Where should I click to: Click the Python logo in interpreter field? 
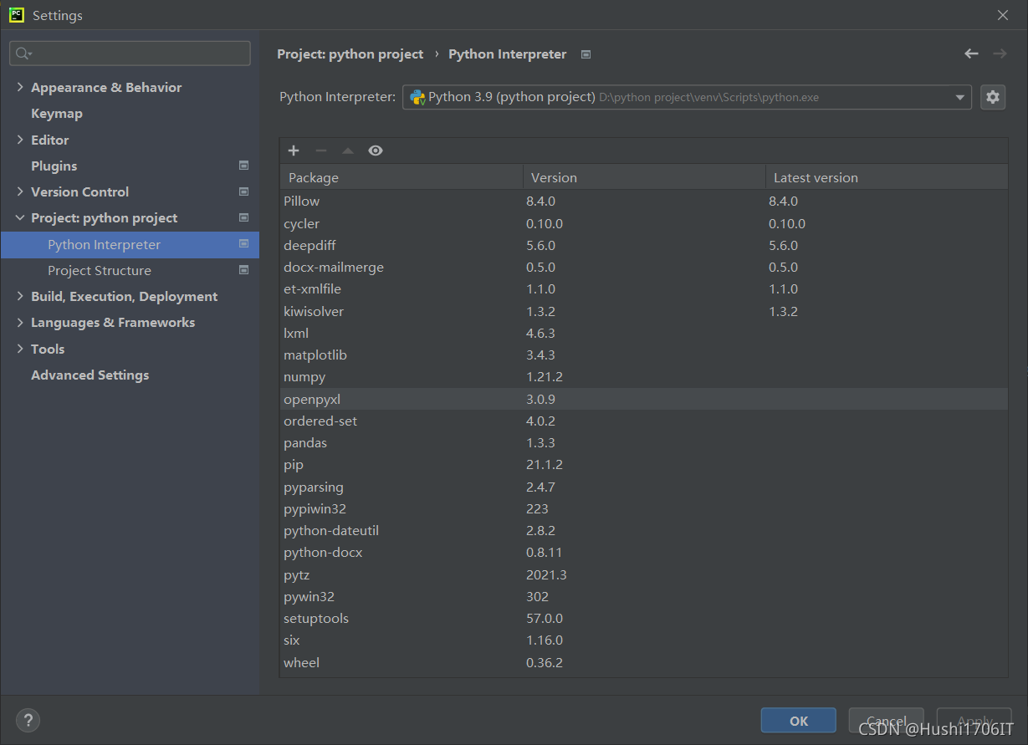pos(417,97)
